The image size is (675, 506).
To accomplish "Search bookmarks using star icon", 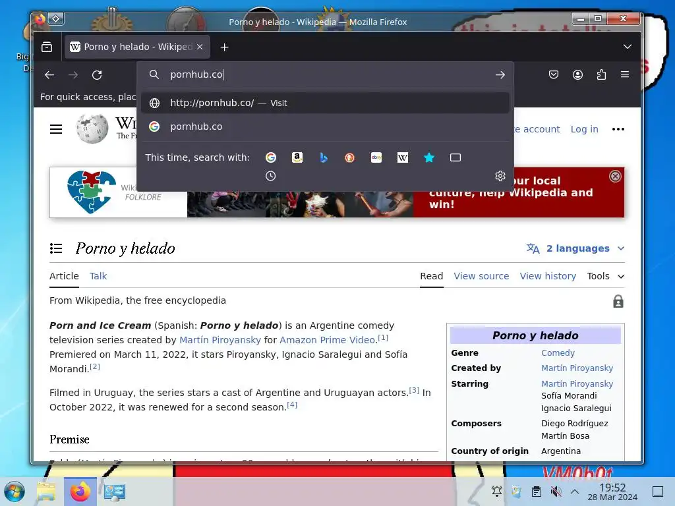I will (x=428, y=157).
